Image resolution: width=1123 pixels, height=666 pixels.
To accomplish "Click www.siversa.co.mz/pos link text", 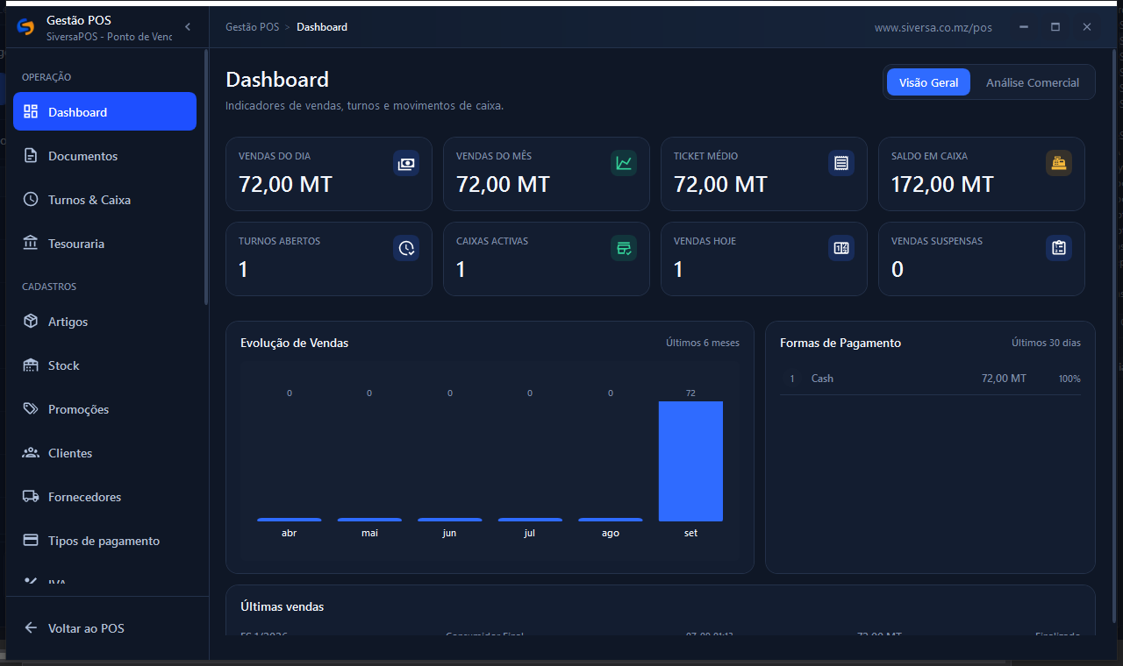I will point(933,27).
